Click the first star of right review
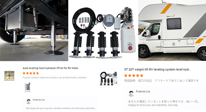206x112 pixels. point(126,76)
